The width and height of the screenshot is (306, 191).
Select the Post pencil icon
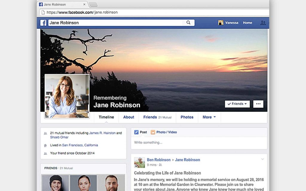tap(136, 132)
